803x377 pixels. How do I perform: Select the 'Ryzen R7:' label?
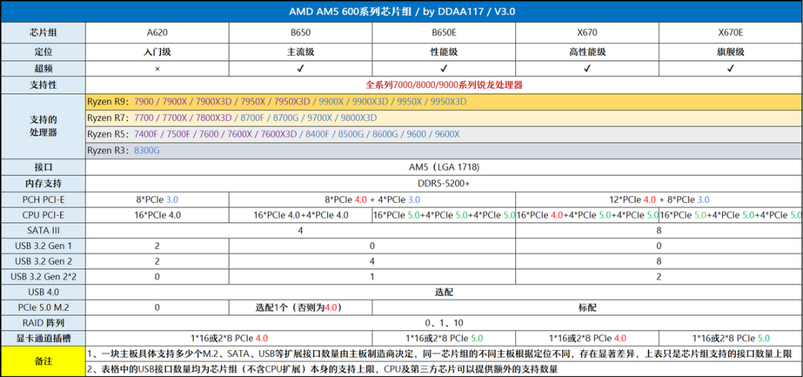(x=108, y=117)
